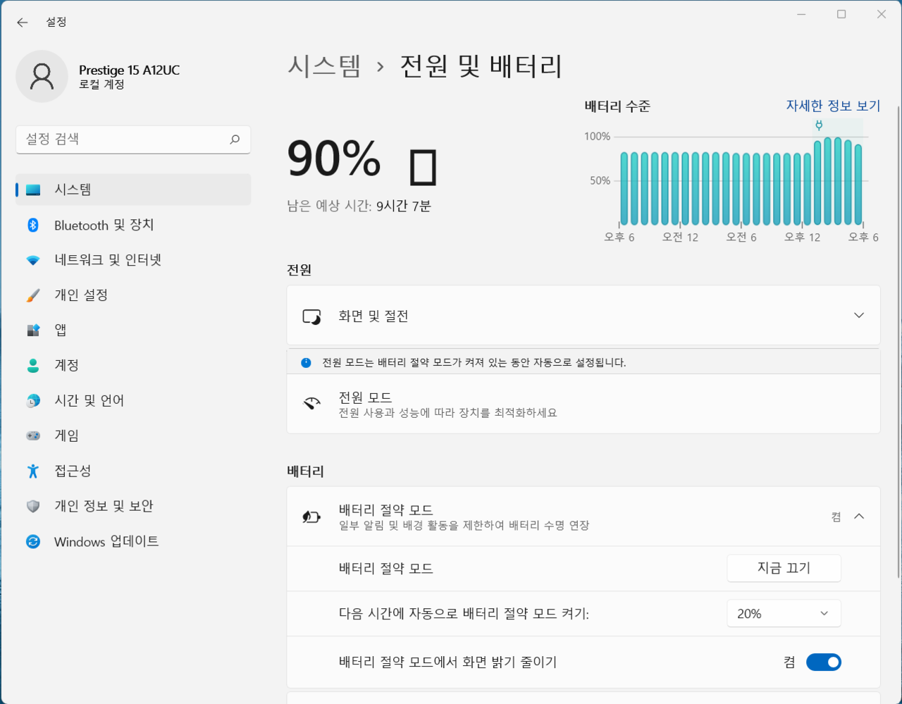
Task: Click the search magnifier icon
Action: (x=235, y=140)
